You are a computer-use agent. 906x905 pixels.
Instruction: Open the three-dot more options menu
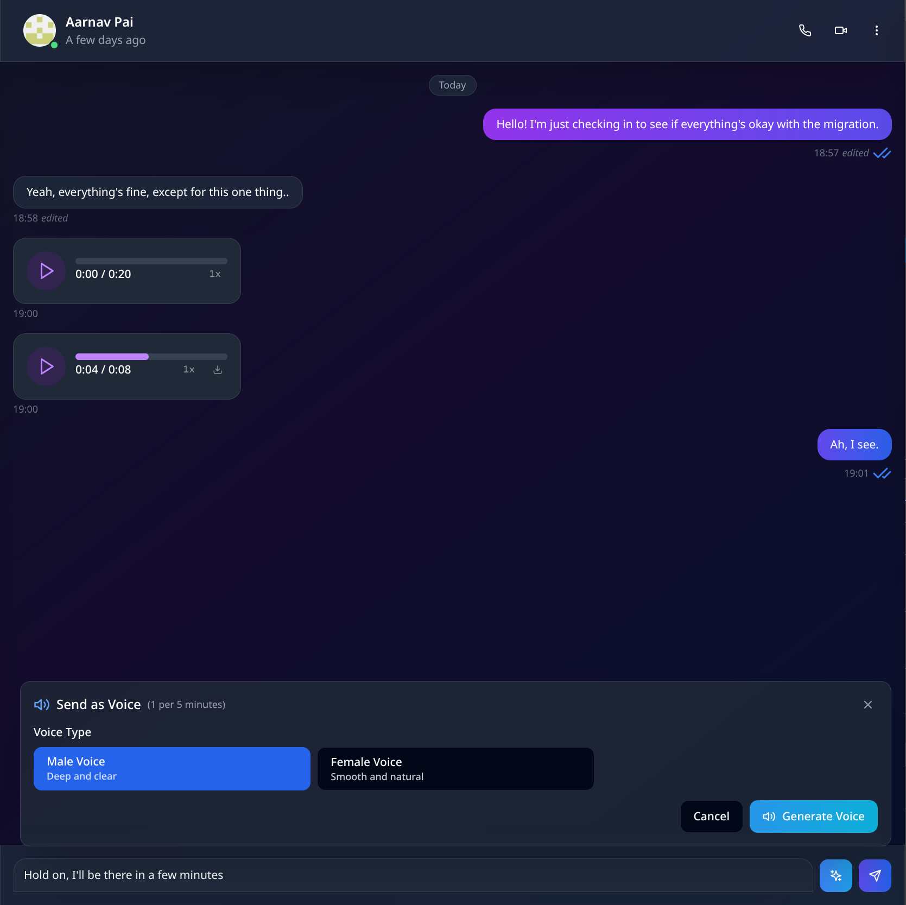[x=876, y=30]
